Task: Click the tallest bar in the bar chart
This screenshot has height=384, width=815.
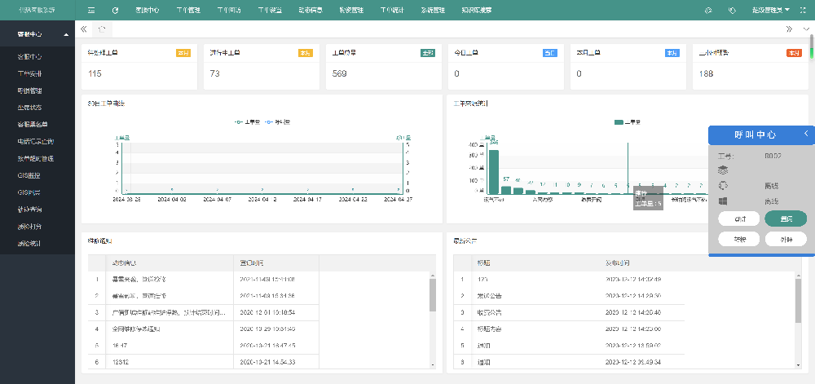Action: tap(494, 172)
